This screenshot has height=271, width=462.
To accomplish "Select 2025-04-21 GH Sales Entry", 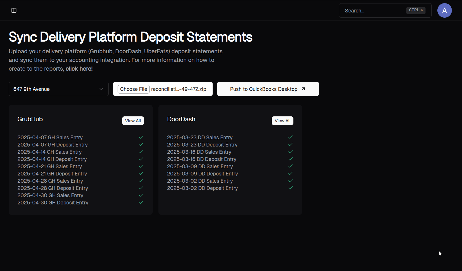I will (50, 166).
